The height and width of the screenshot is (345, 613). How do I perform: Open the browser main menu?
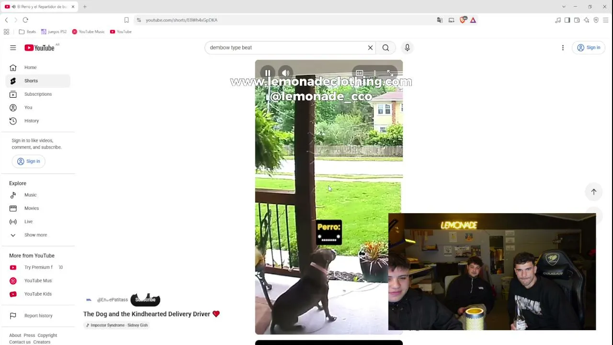(606, 20)
